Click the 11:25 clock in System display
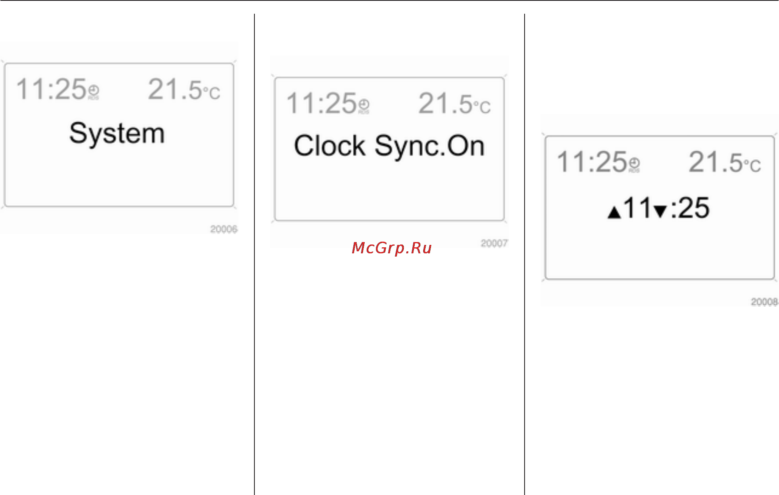 point(51,89)
